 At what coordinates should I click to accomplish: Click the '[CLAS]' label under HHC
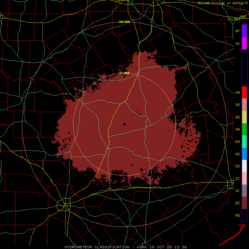(x=234, y=19)
